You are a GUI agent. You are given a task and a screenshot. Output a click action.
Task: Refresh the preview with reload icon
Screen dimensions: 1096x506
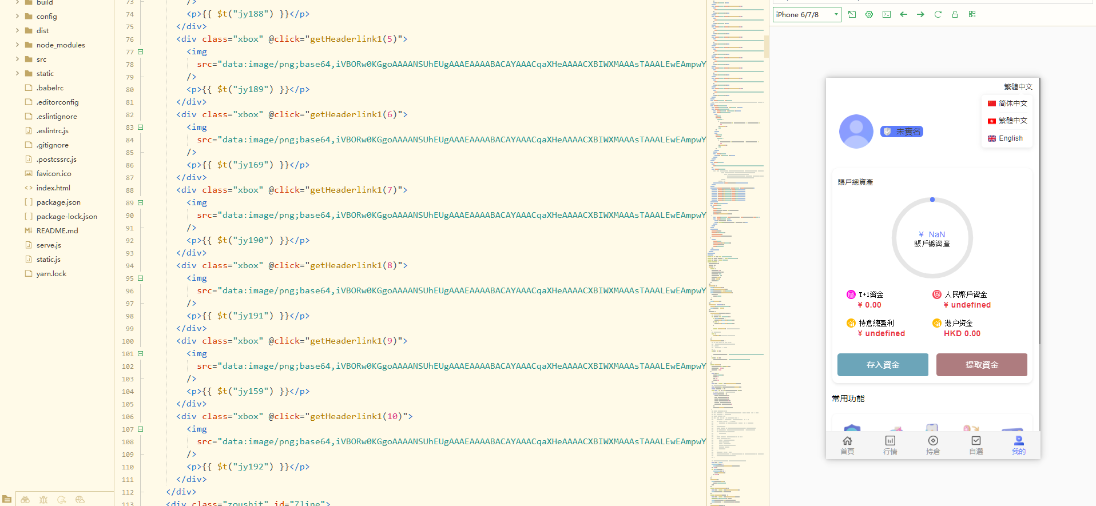tap(938, 14)
